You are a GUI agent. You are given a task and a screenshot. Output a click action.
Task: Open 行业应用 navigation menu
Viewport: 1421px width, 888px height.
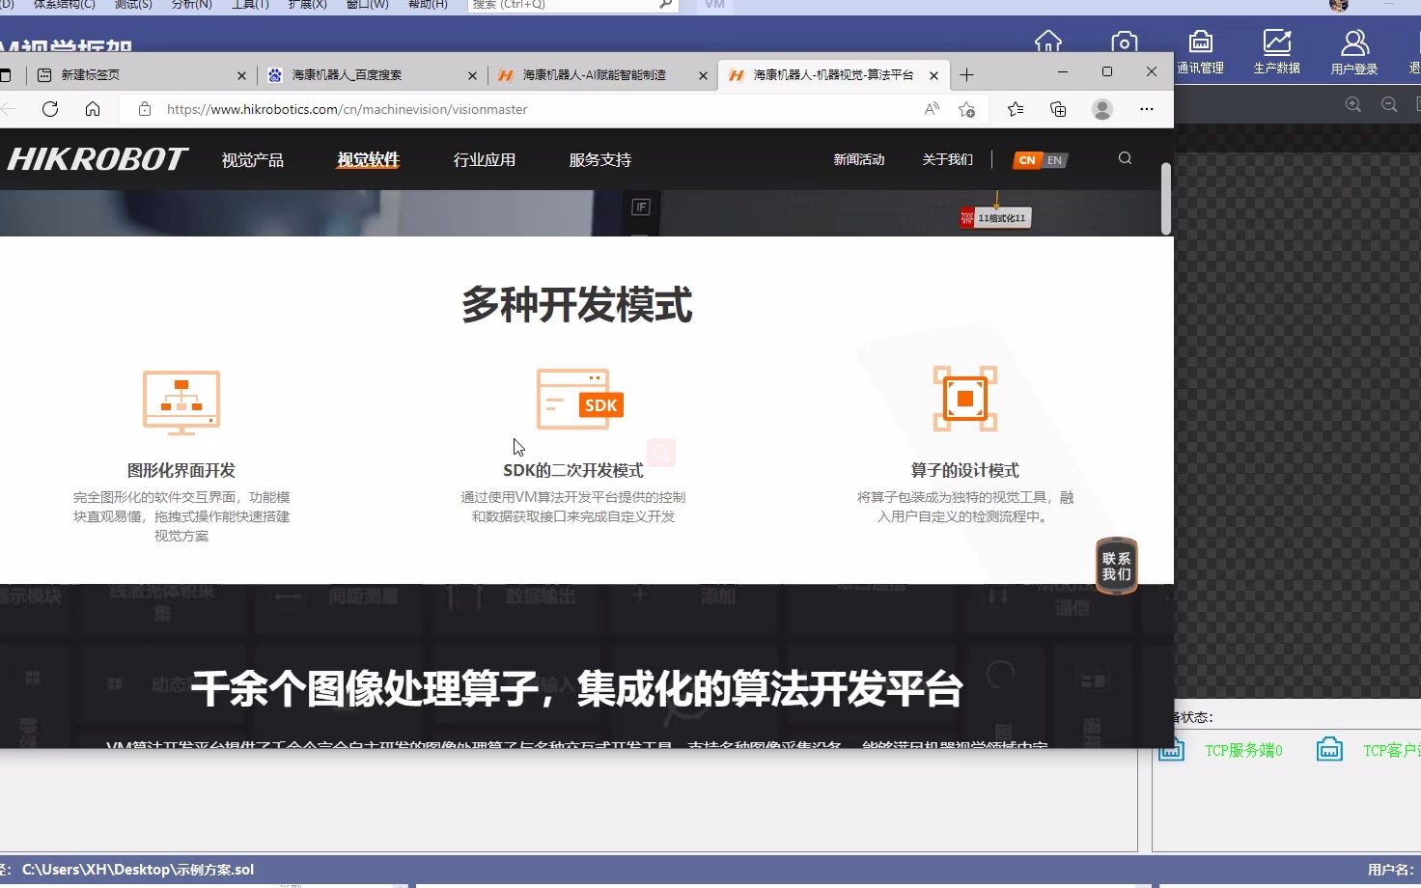[484, 160]
